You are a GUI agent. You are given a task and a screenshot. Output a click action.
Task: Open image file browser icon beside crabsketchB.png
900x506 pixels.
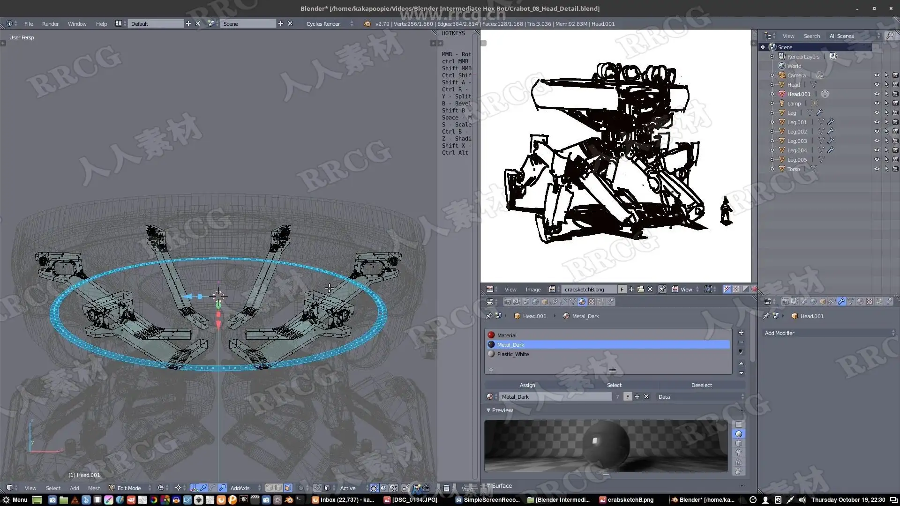(x=641, y=290)
